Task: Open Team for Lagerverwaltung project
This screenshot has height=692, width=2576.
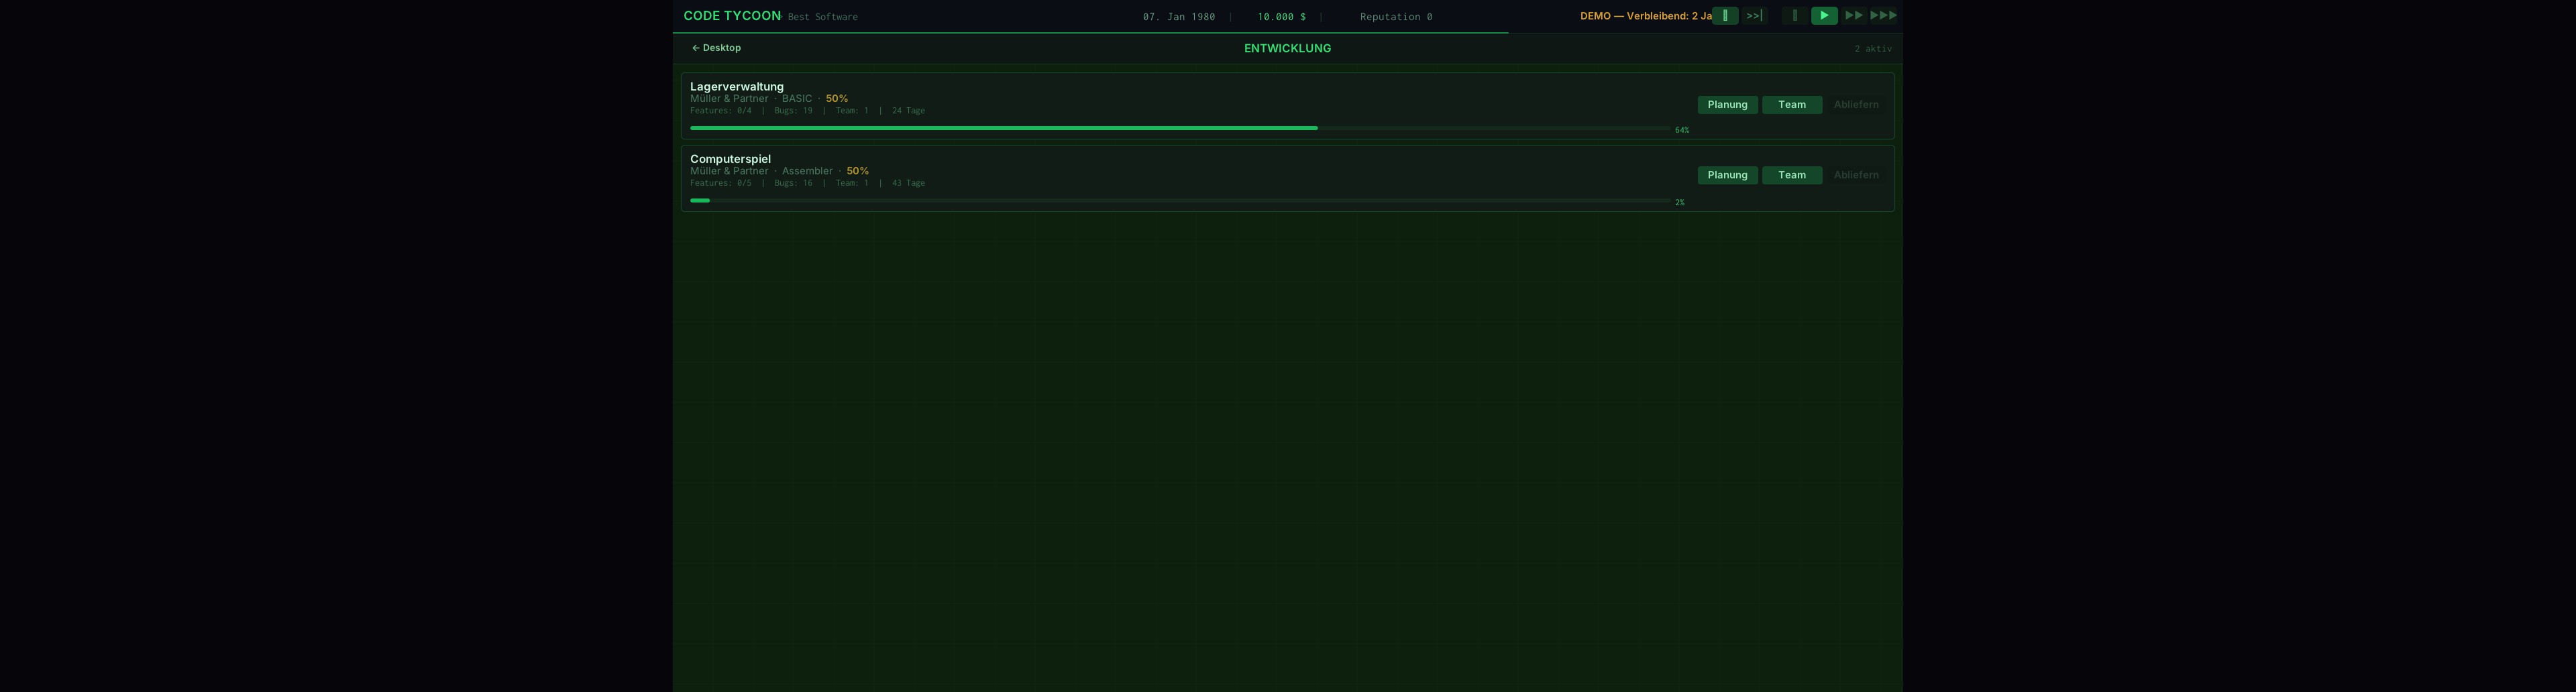Action: click(x=1791, y=105)
